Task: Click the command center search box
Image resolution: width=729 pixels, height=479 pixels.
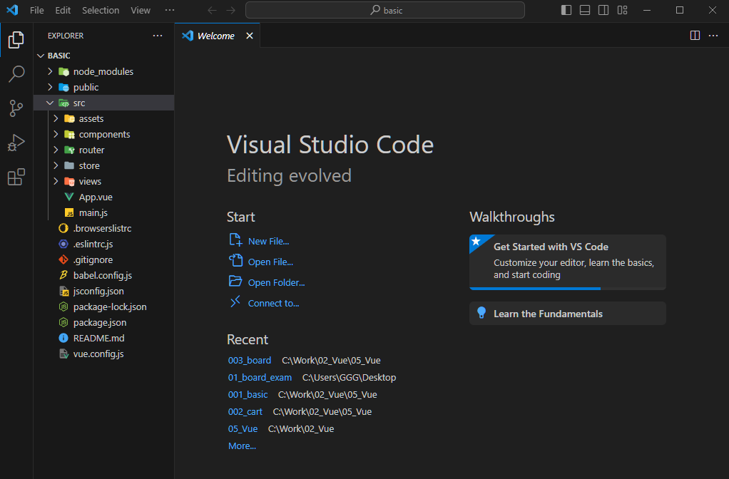Action: click(x=385, y=10)
